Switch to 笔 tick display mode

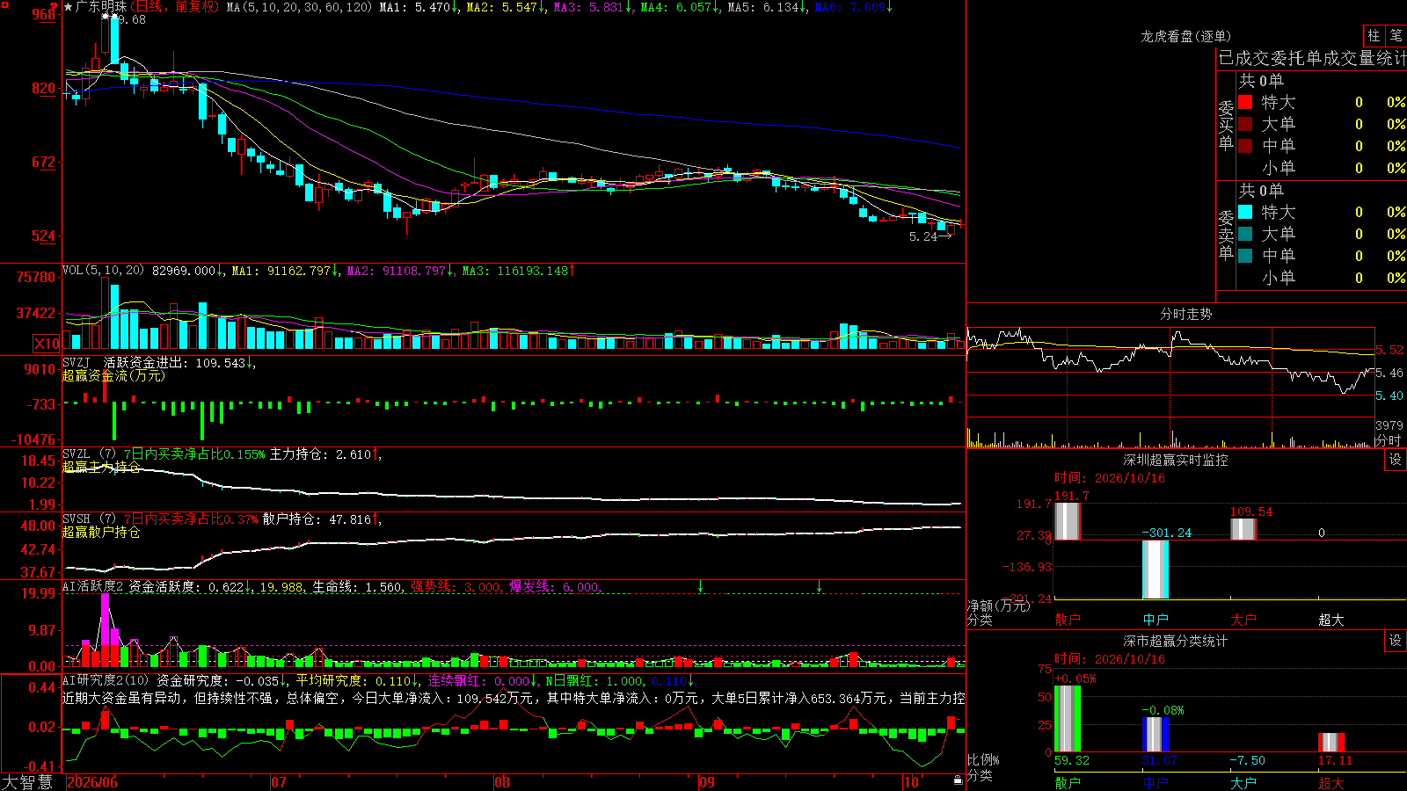(x=1396, y=36)
